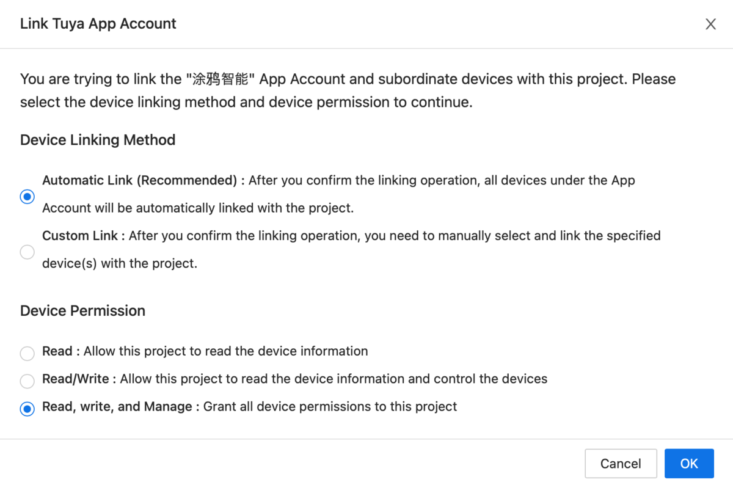Click the bold "Read, write, and Manage" label
The image size is (733, 482).
click(117, 406)
